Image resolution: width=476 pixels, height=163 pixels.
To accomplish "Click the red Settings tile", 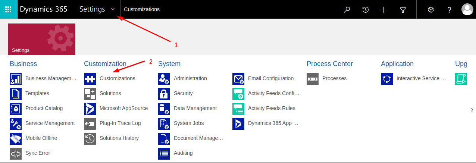I will [x=42, y=39].
